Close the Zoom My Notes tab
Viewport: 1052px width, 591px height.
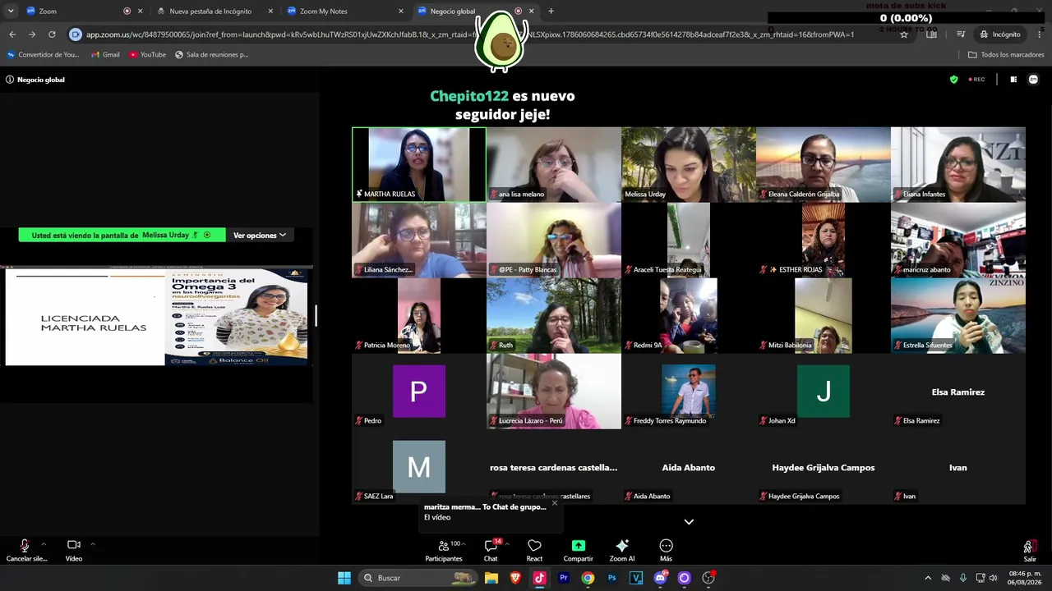[x=401, y=11]
